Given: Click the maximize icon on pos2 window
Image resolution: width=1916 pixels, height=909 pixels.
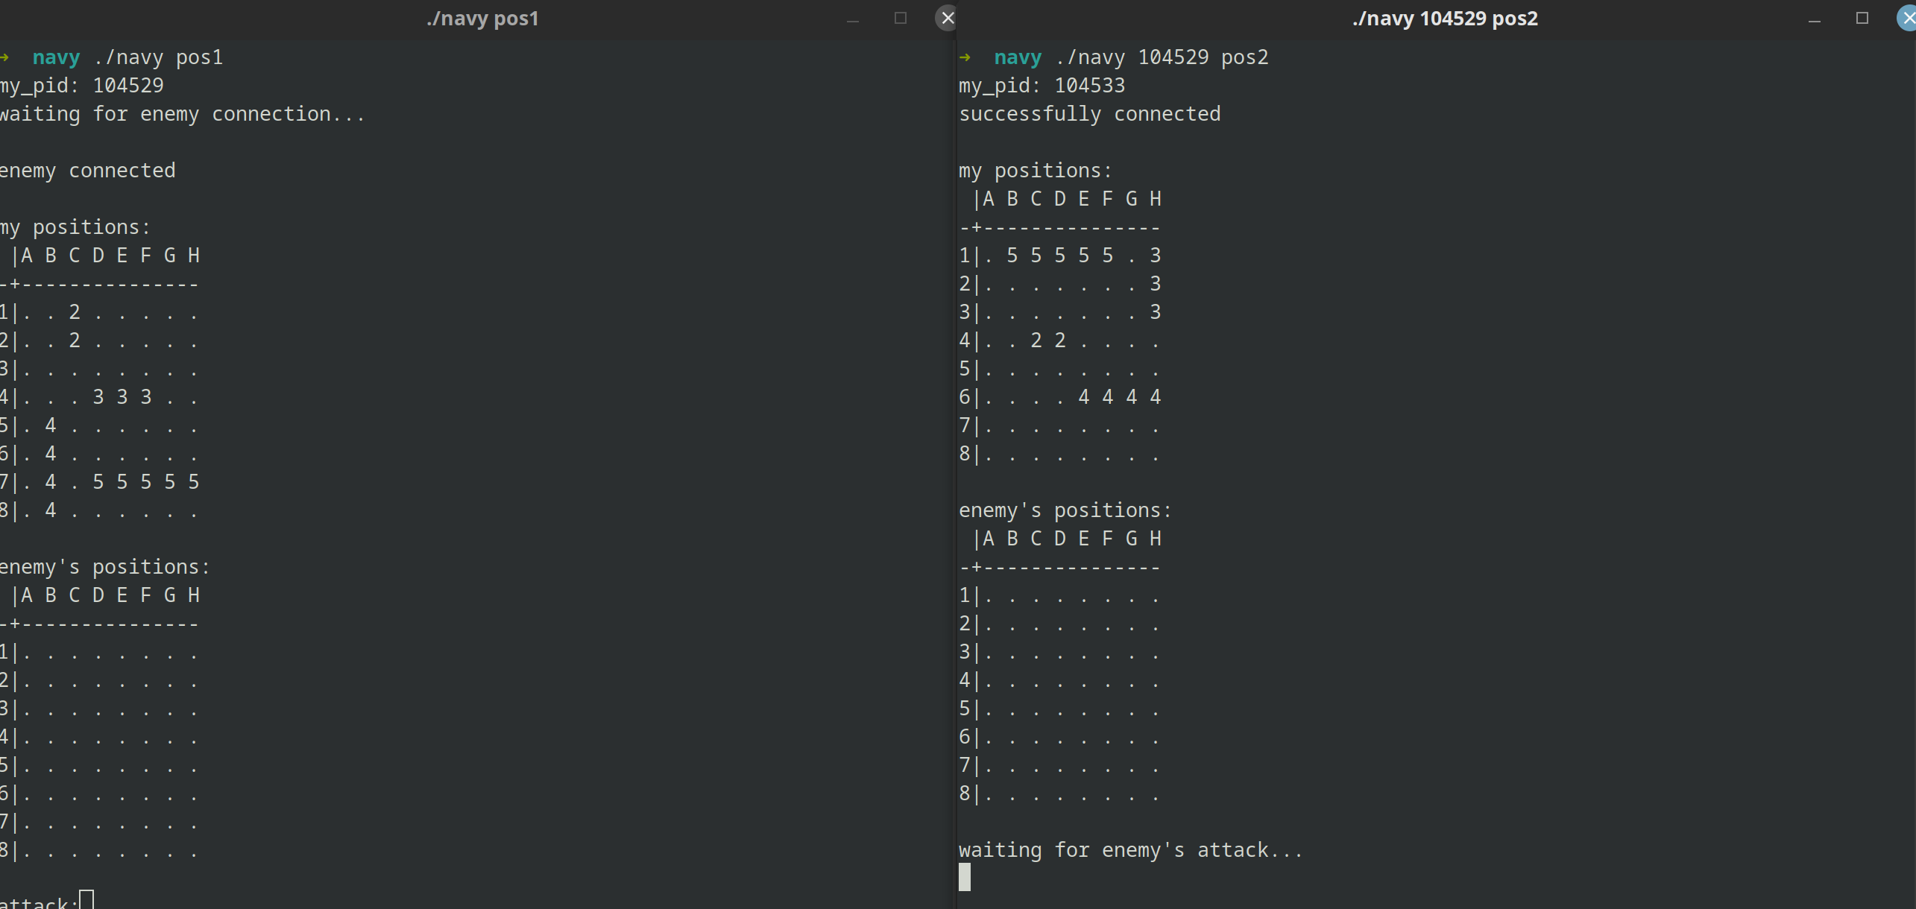Looking at the screenshot, I should click(1862, 19).
